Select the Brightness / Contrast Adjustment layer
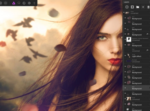The width and height of the screenshot is (150, 111). coord(136,39)
